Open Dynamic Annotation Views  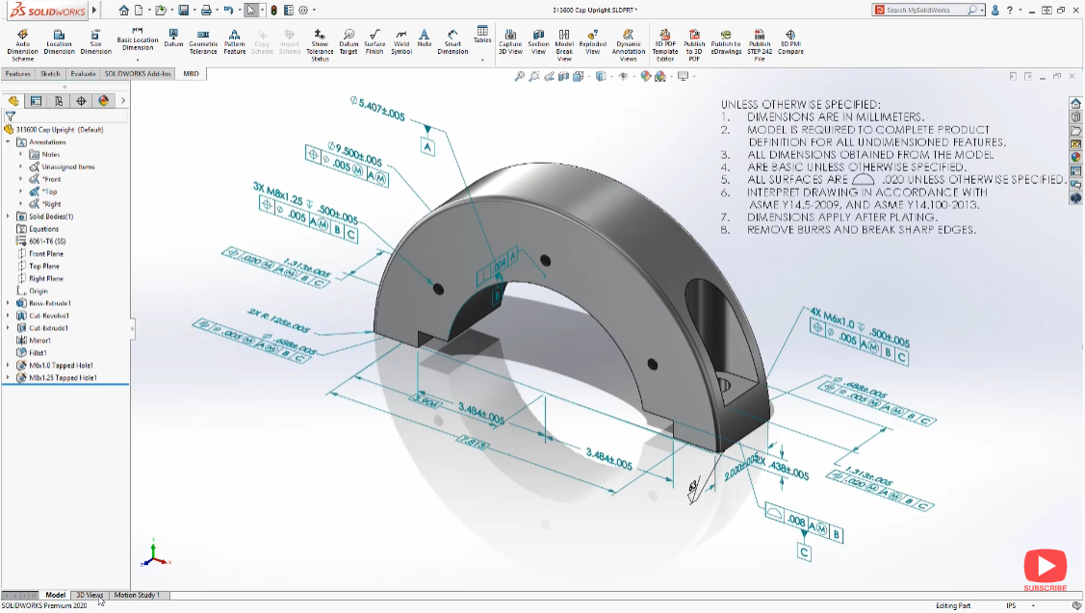point(629,45)
